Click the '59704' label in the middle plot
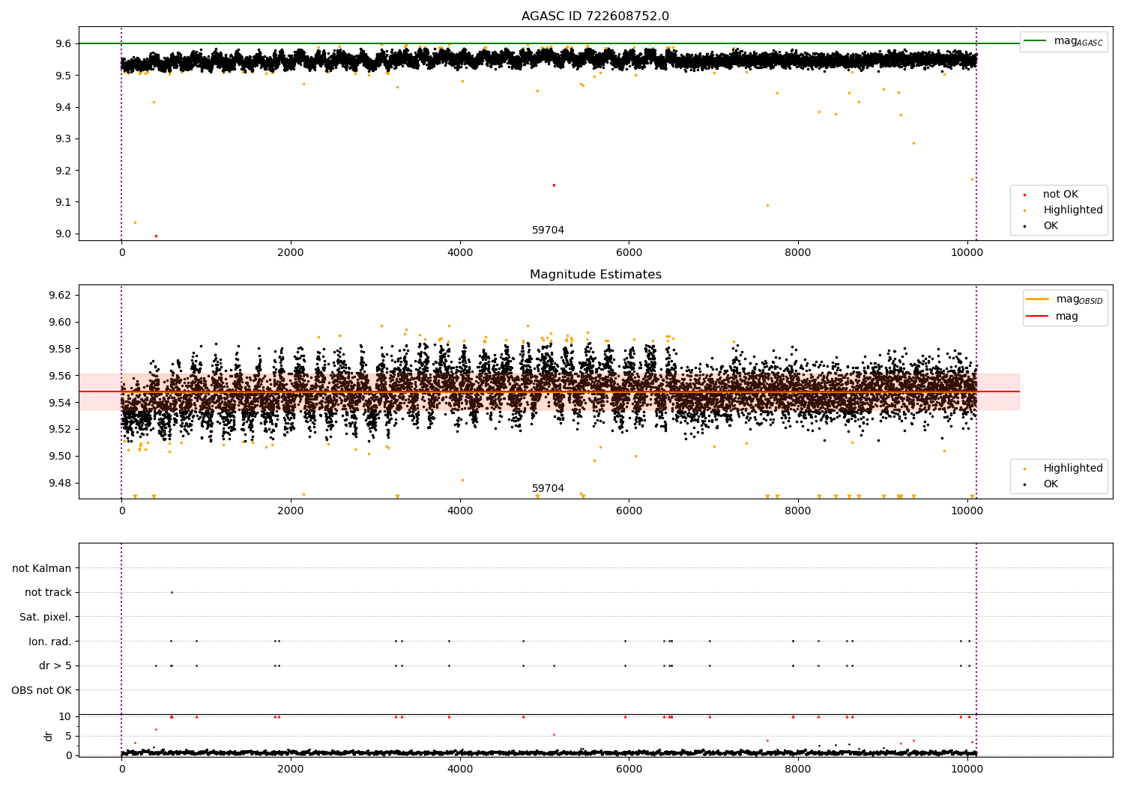 tap(548, 489)
